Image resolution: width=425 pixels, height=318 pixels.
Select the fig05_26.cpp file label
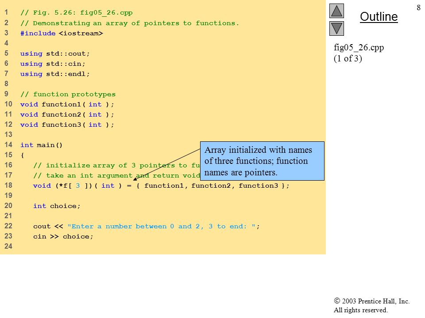[x=359, y=47]
